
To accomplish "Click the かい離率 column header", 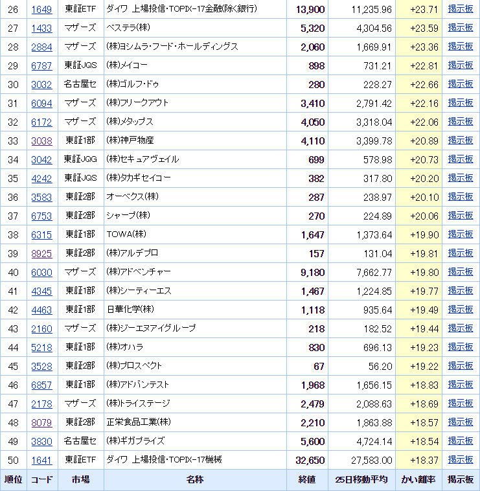I will (418, 480).
